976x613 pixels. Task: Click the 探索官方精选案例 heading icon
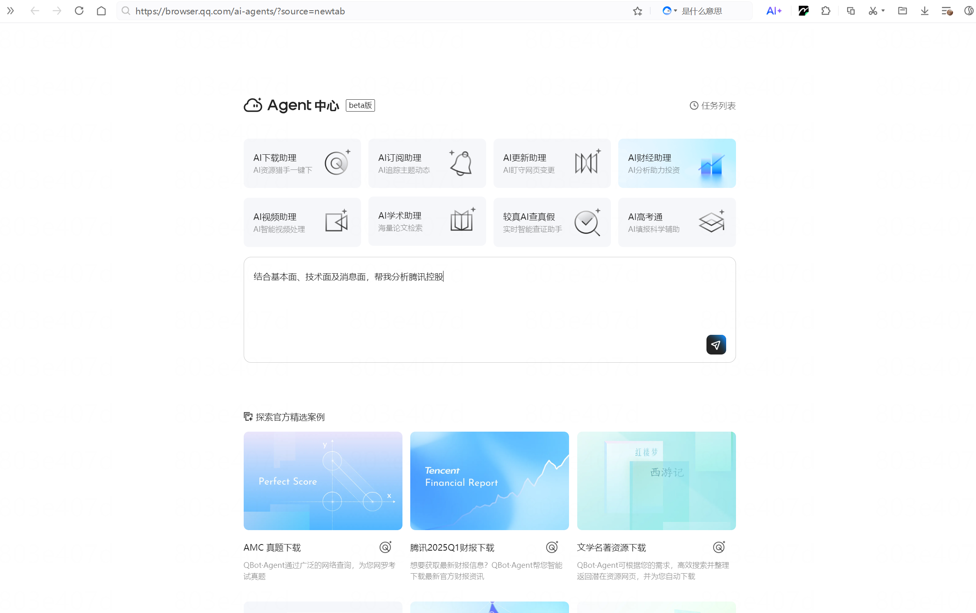pyautogui.click(x=248, y=417)
